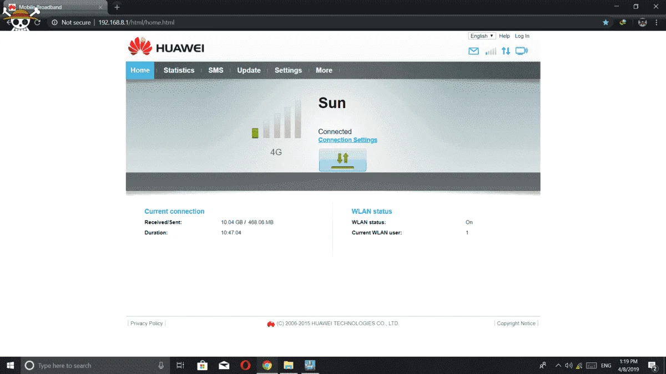Click the touch keyboard tray icon
The height and width of the screenshot is (374, 666).
pyautogui.click(x=592, y=366)
